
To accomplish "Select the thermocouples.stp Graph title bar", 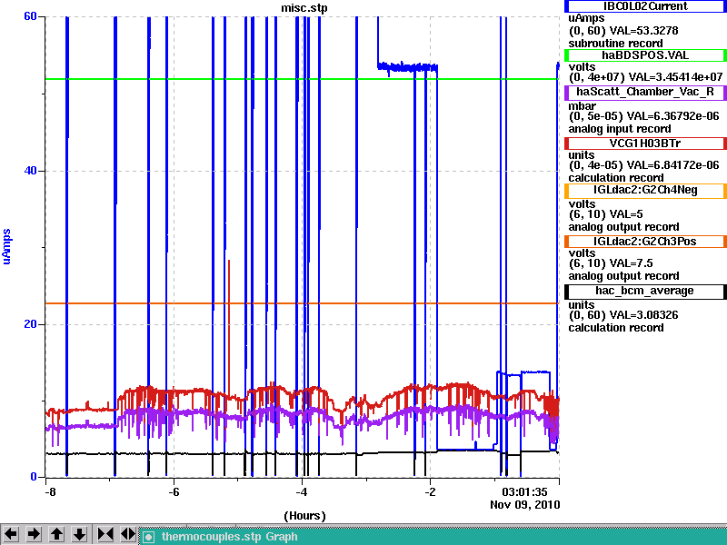I will click(x=433, y=537).
